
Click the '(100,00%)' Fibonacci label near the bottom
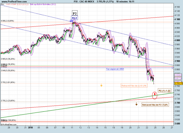12,120
